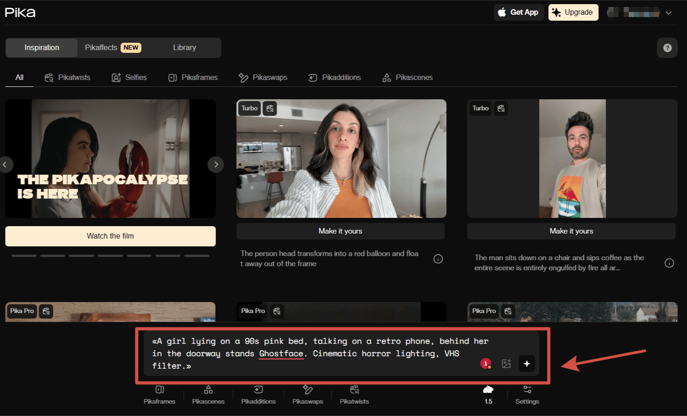Expand the account menu chevron
687x416 pixels.
tap(669, 13)
